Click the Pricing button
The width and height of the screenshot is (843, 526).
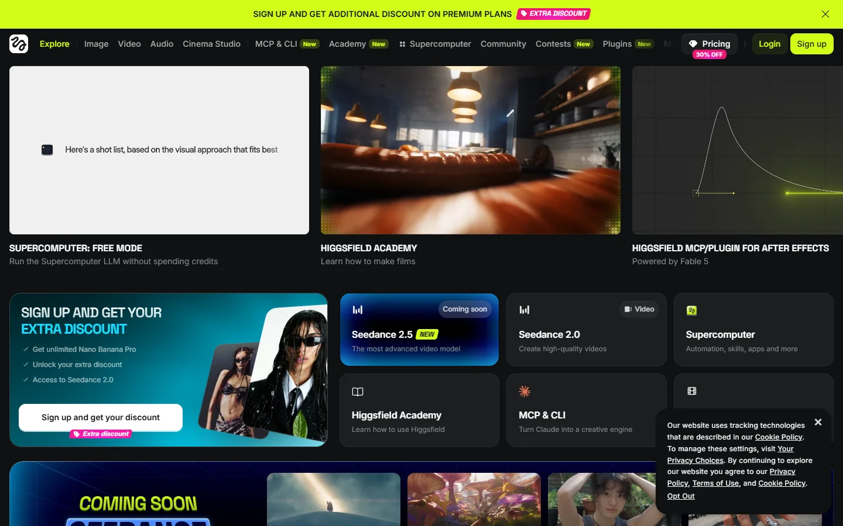pos(710,44)
